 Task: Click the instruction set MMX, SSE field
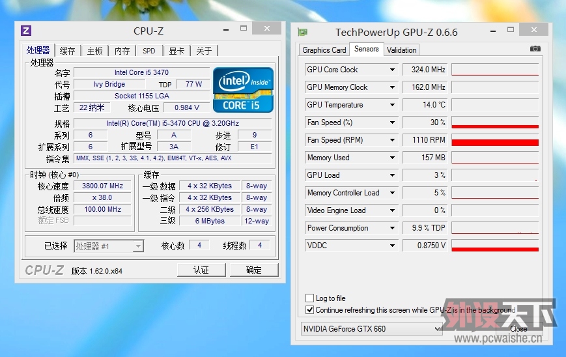[173, 158]
